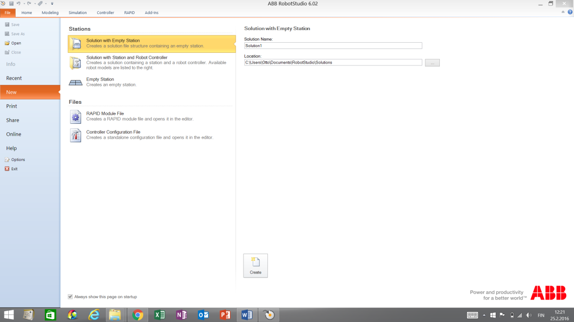Click the Redo arrow in quick access toolbar
The height and width of the screenshot is (322, 574).
tap(29, 3)
